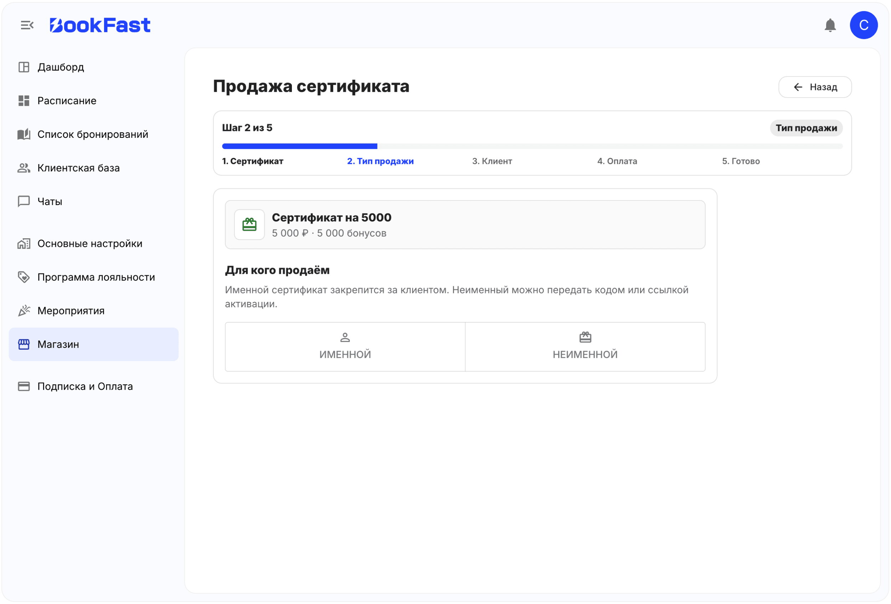Click the Мероприятия party icon
Screen dimensions: 891x604
pyautogui.click(x=24, y=311)
